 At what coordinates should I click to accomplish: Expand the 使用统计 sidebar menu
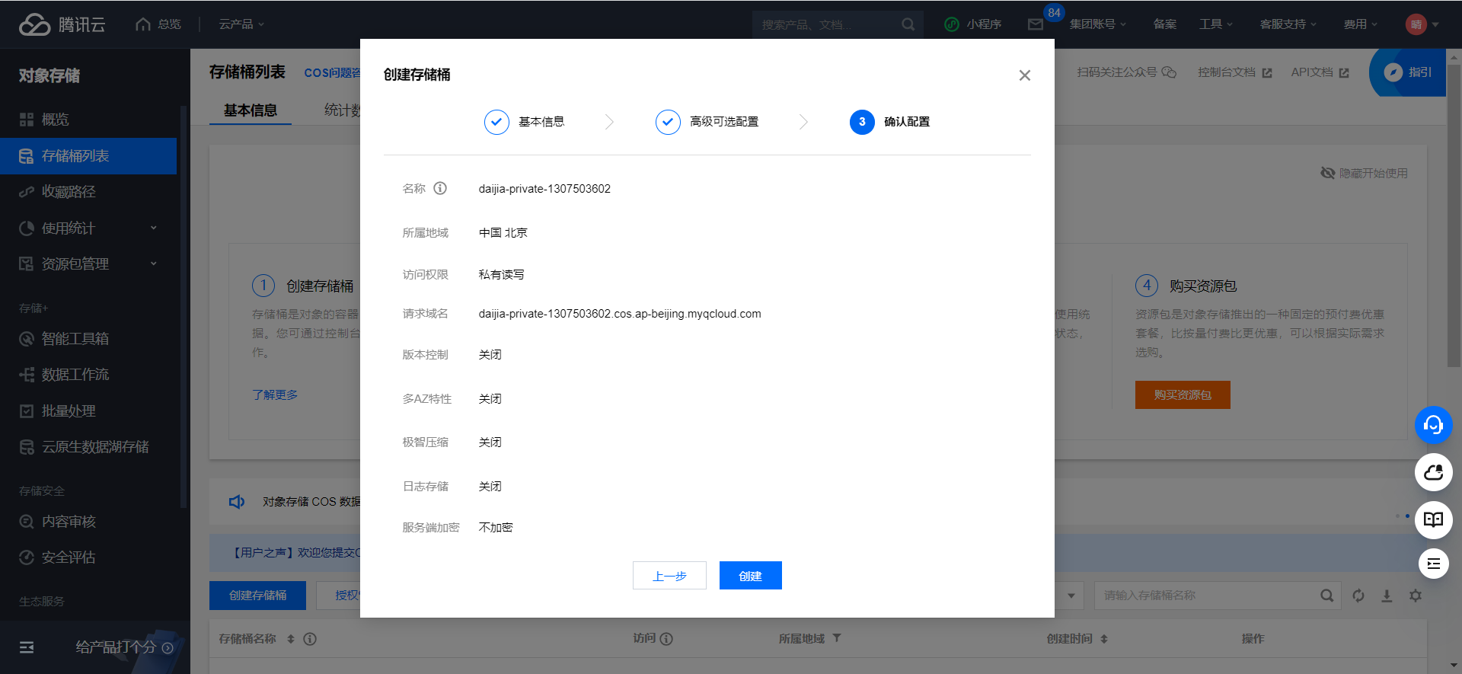click(88, 228)
